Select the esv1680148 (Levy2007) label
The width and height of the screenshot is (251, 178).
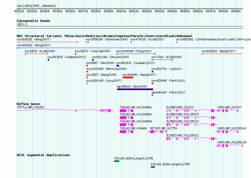(x=104, y=81)
